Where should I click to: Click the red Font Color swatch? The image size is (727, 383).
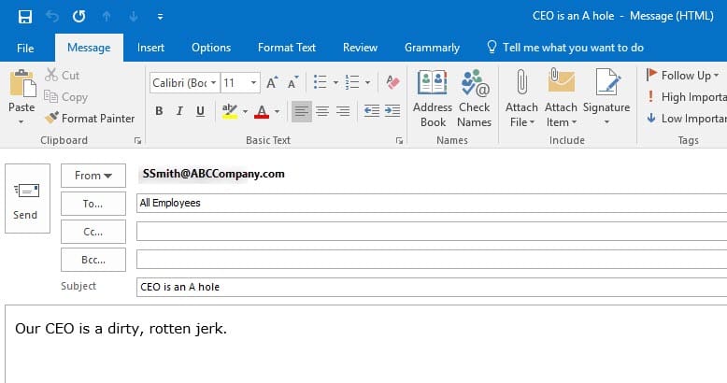point(261,111)
